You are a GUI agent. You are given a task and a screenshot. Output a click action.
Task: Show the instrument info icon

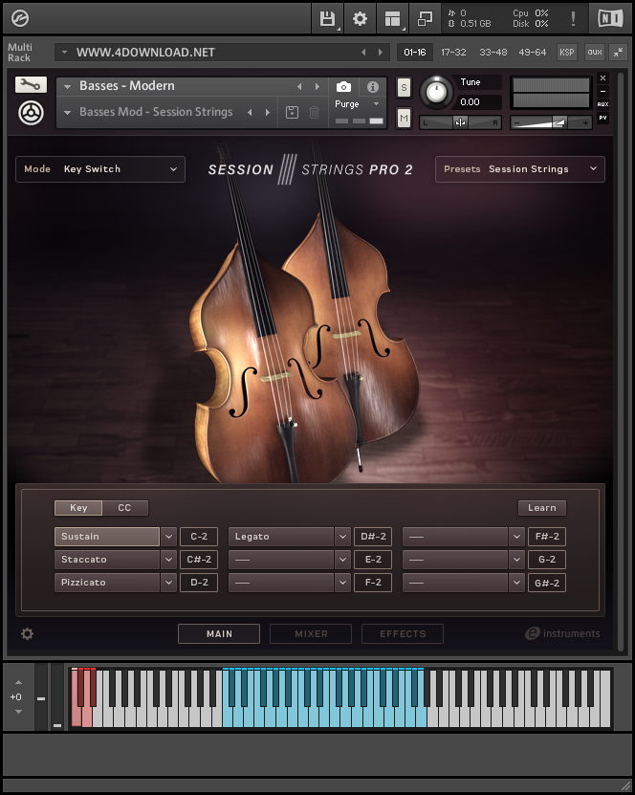click(373, 87)
